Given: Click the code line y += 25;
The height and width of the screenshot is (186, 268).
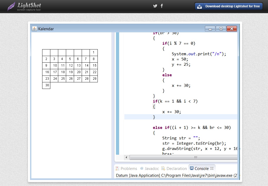Looking at the screenshot, I should 181,64.
